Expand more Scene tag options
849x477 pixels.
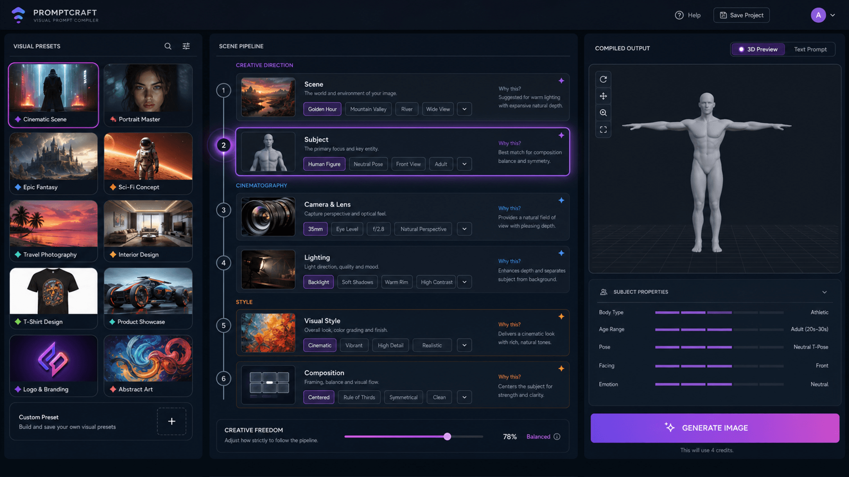pyautogui.click(x=464, y=109)
